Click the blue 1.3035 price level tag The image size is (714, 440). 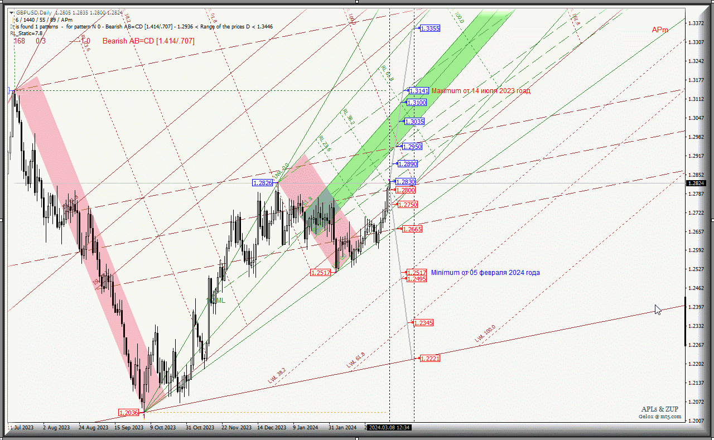414,122
